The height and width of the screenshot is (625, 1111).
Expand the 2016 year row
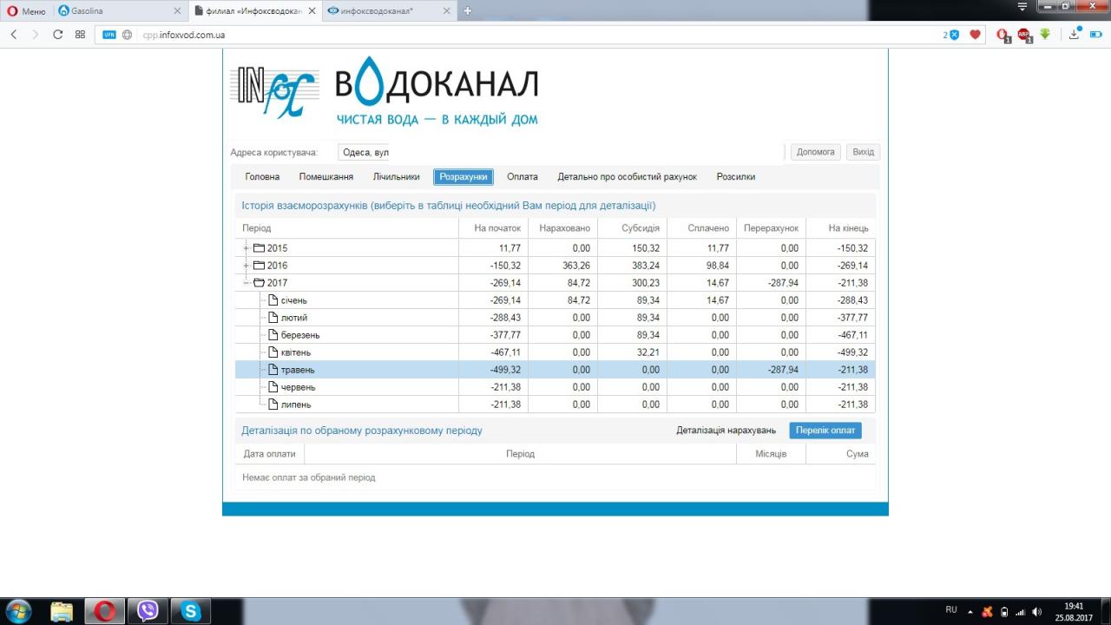coord(247,266)
